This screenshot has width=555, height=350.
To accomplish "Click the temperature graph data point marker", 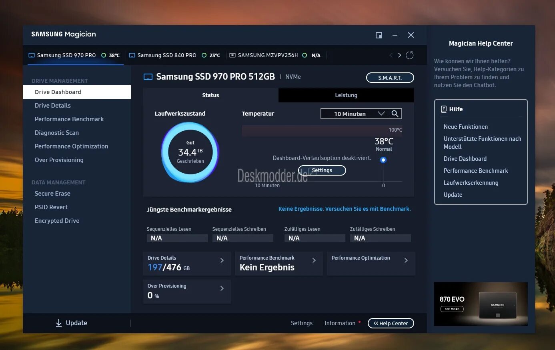I will tap(383, 160).
